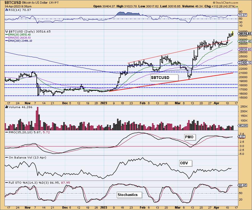Click the Bitcoin to US Dollar title text
Screen dimensions: 252x210
pyautogui.click(x=36, y=3)
